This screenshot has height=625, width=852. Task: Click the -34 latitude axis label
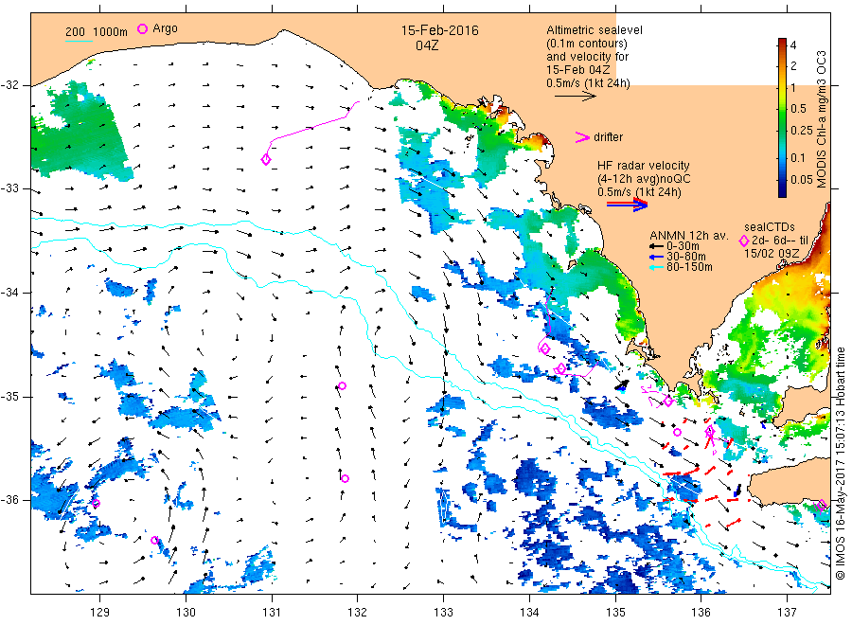[x=9, y=293]
